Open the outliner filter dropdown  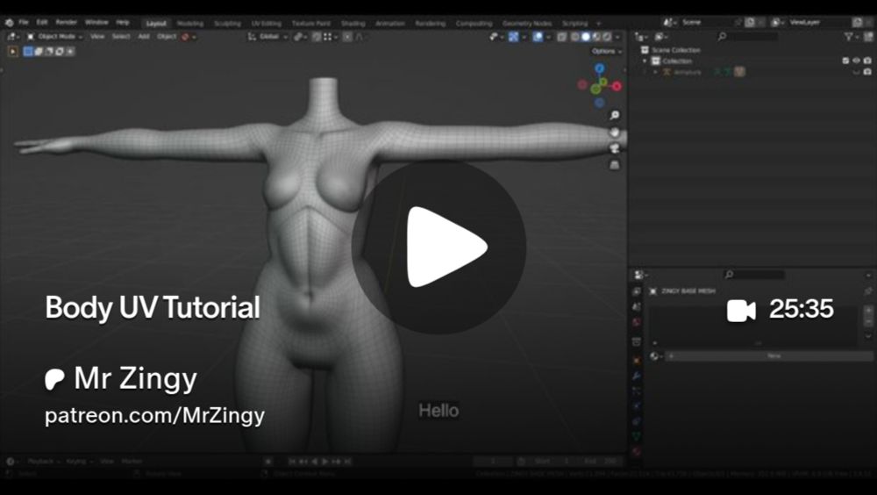coord(852,36)
